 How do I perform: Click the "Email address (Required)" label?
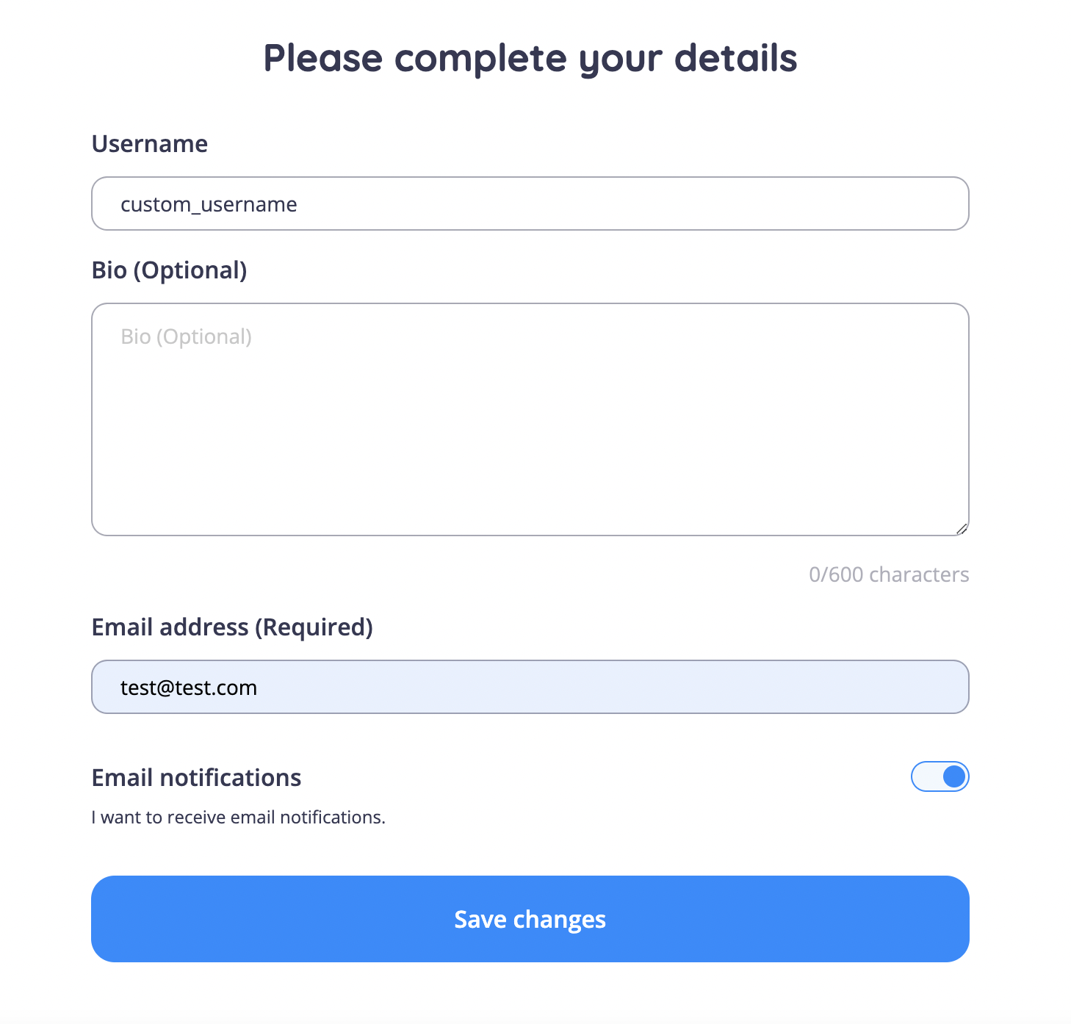232,627
